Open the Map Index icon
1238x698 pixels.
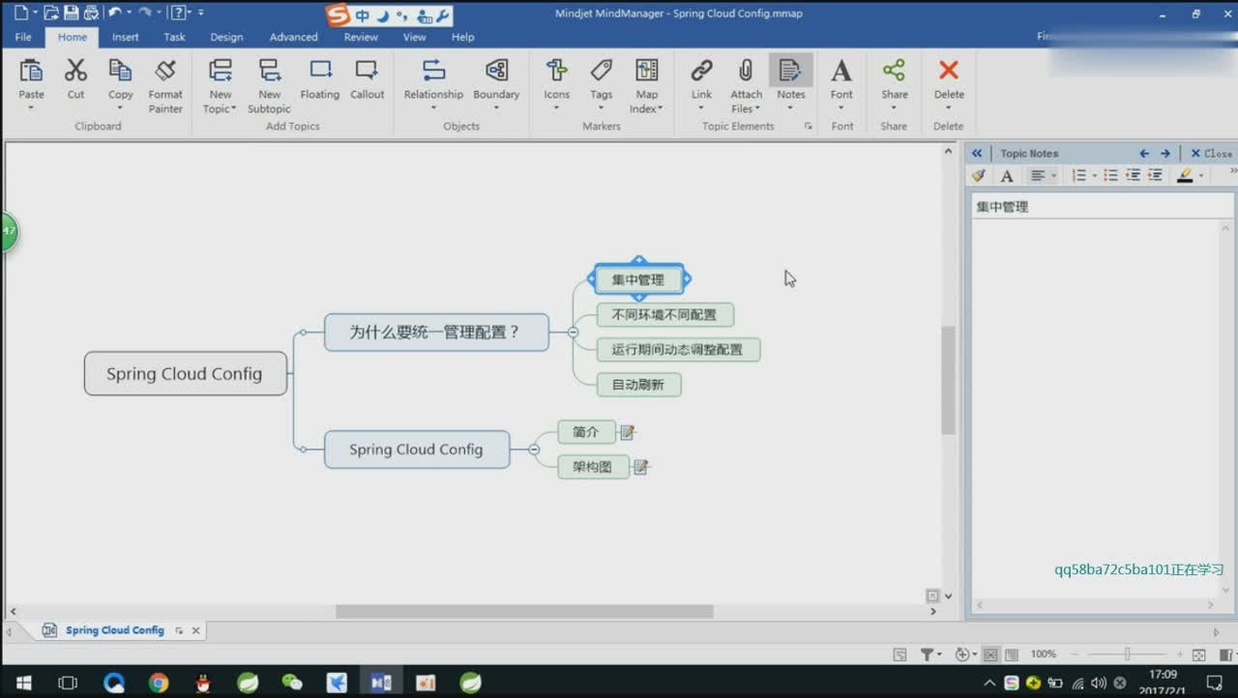point(646,71)
